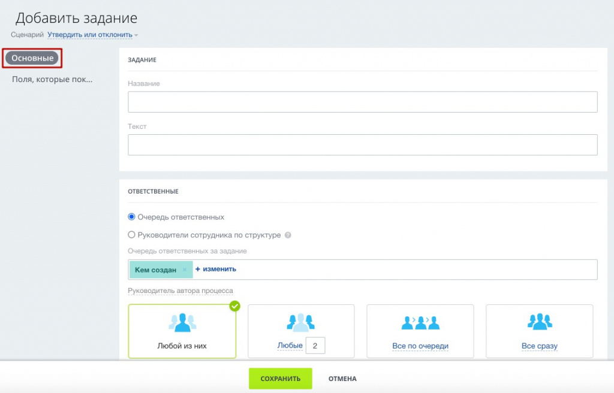Click the 'Любой из них' people icon
The width and height of the screenshot is (614, 393).
182,323
